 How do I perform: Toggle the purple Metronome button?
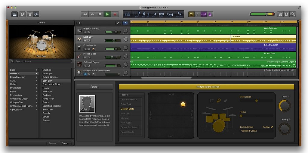tap(210, 14)
